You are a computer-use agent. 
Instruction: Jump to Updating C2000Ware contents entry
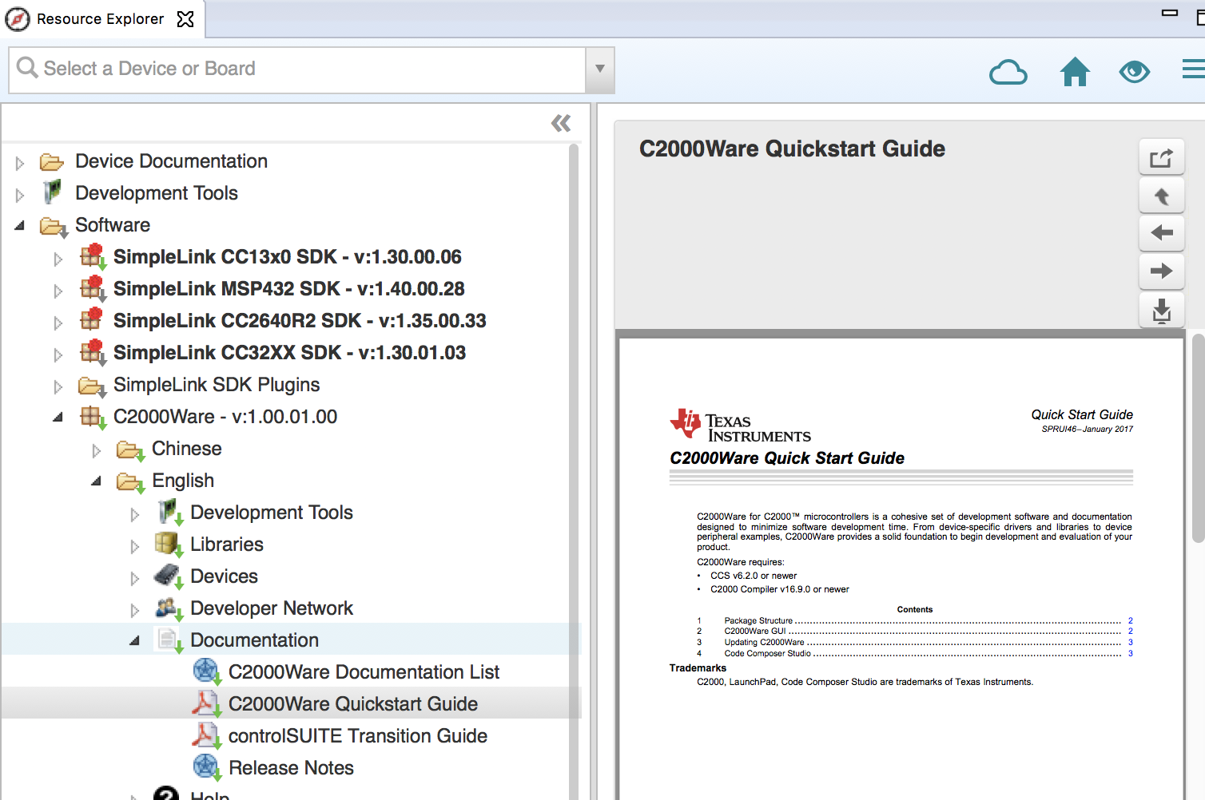(x=914, y=642)
